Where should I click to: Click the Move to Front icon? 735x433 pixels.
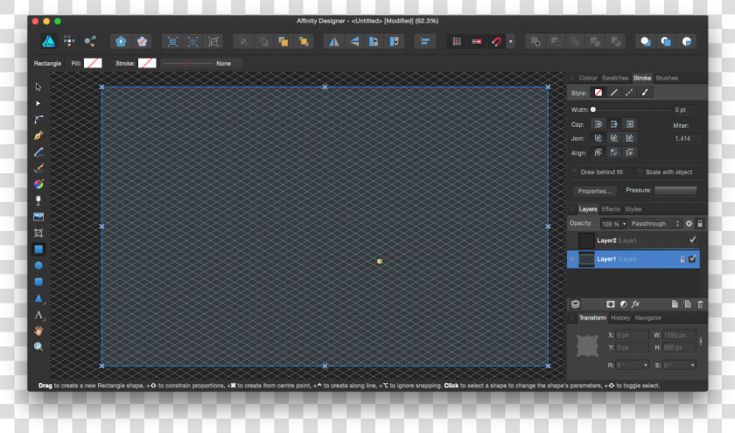pyautogui.click(x=303, y=42)
